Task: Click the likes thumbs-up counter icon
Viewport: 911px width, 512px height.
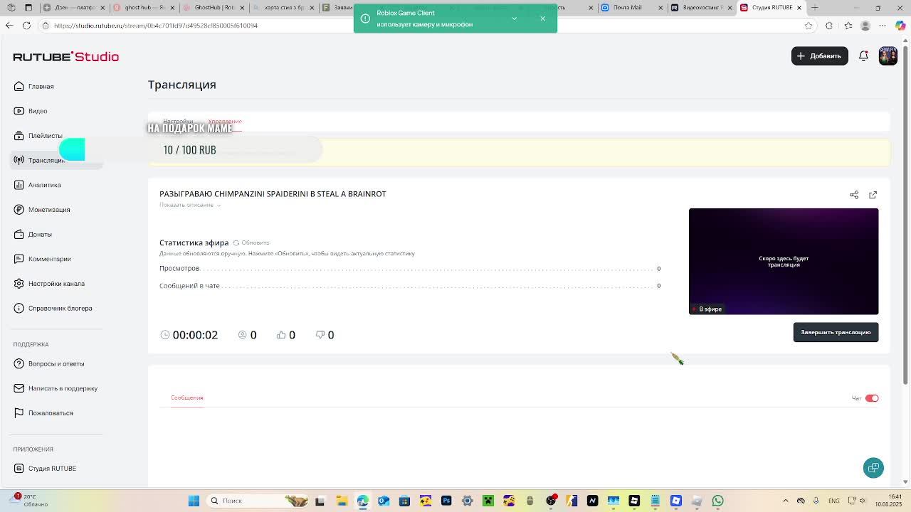Action: [281, 335]
